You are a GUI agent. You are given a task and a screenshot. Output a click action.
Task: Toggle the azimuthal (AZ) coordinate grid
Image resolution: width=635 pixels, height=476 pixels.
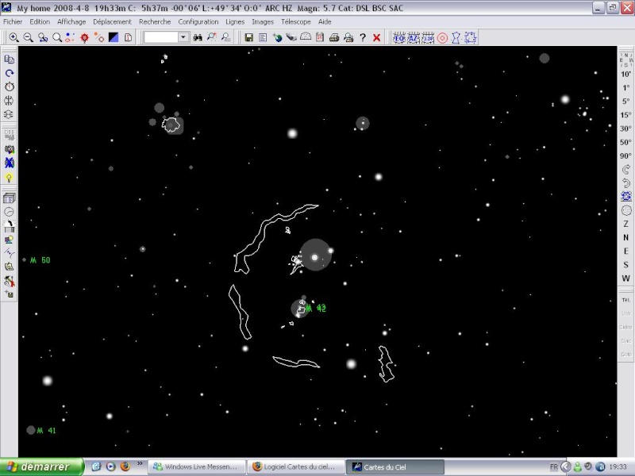(x=414, y=37)
